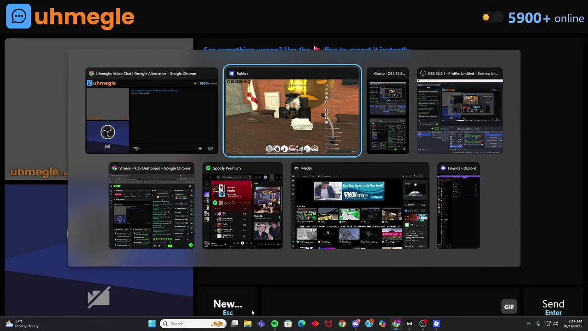Click the Chrome icon in Kick Dashboard title
Screen dimensions: 588x331
114,168
